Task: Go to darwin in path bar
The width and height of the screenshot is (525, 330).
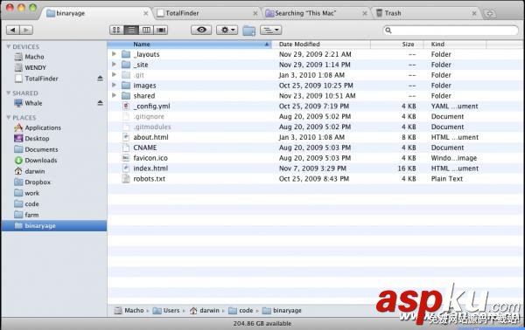Action: pyautogui.click(x=204, y=311)
